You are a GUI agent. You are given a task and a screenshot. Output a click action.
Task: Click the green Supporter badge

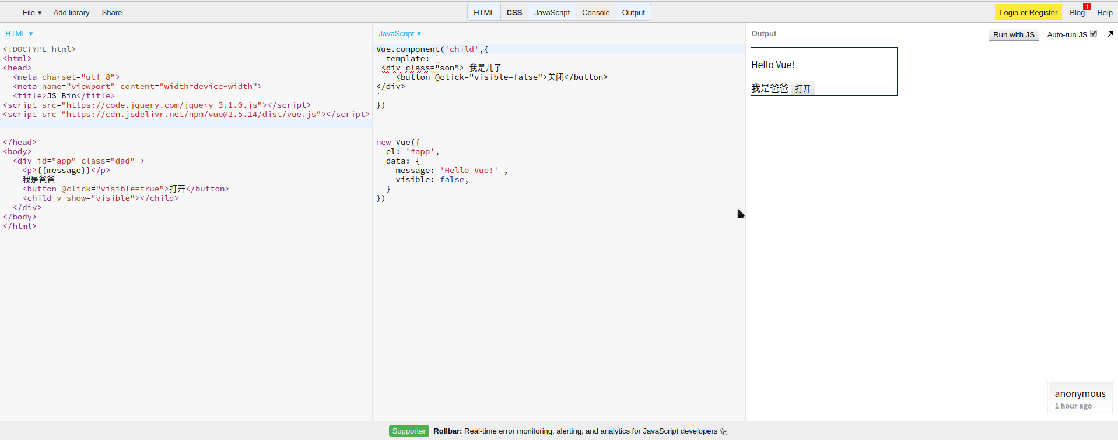(409, 431)
